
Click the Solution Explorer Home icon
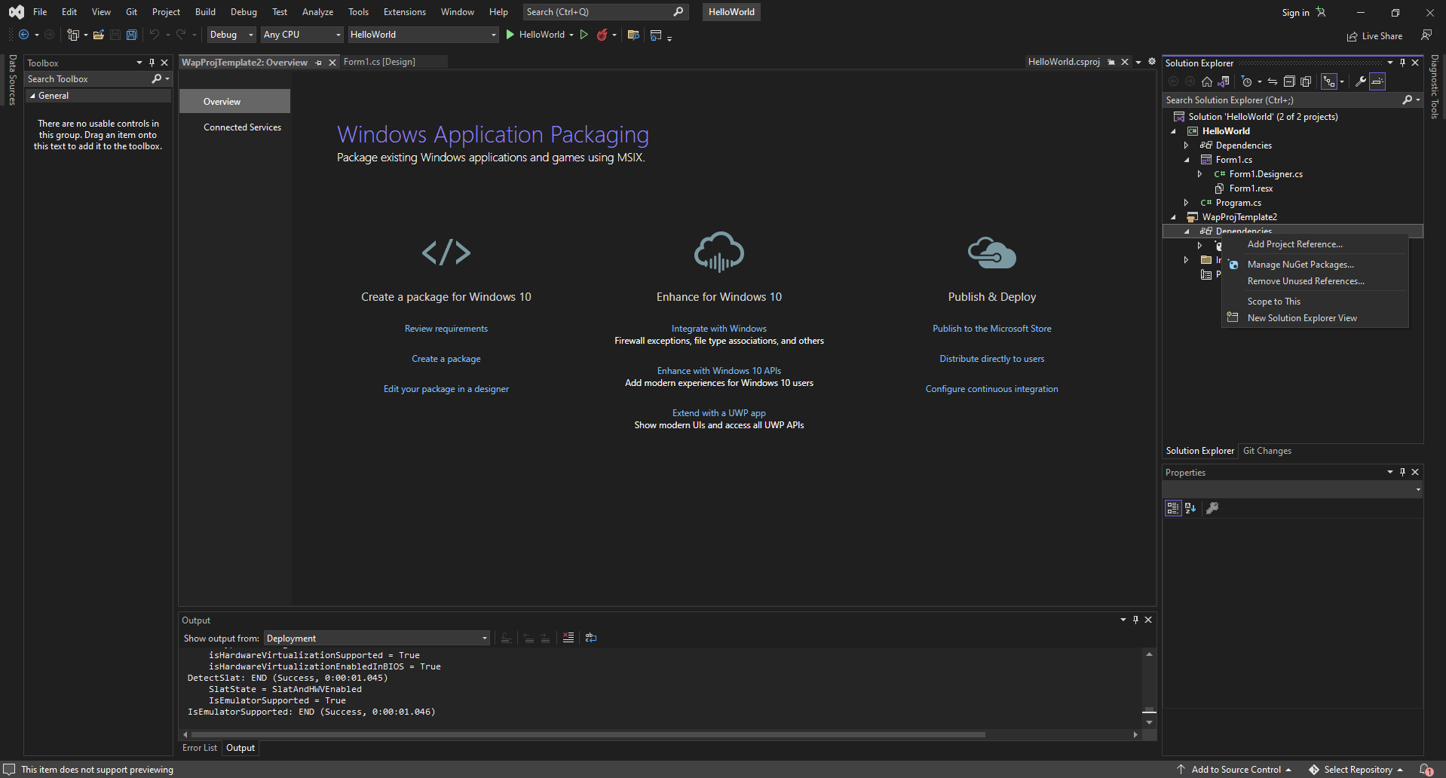pos(1207,81)
